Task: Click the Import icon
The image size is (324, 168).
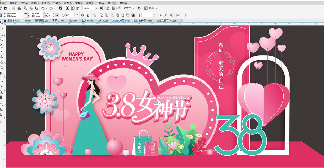Action: pyautogui.click(x=67, y=8)
